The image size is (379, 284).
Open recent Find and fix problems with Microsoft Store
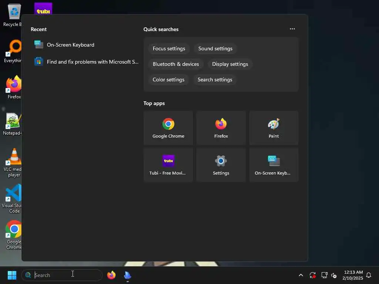coord(85,62)
